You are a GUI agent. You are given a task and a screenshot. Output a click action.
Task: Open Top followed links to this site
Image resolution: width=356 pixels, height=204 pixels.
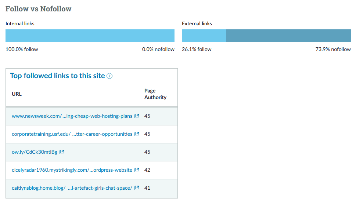(57, 76)
